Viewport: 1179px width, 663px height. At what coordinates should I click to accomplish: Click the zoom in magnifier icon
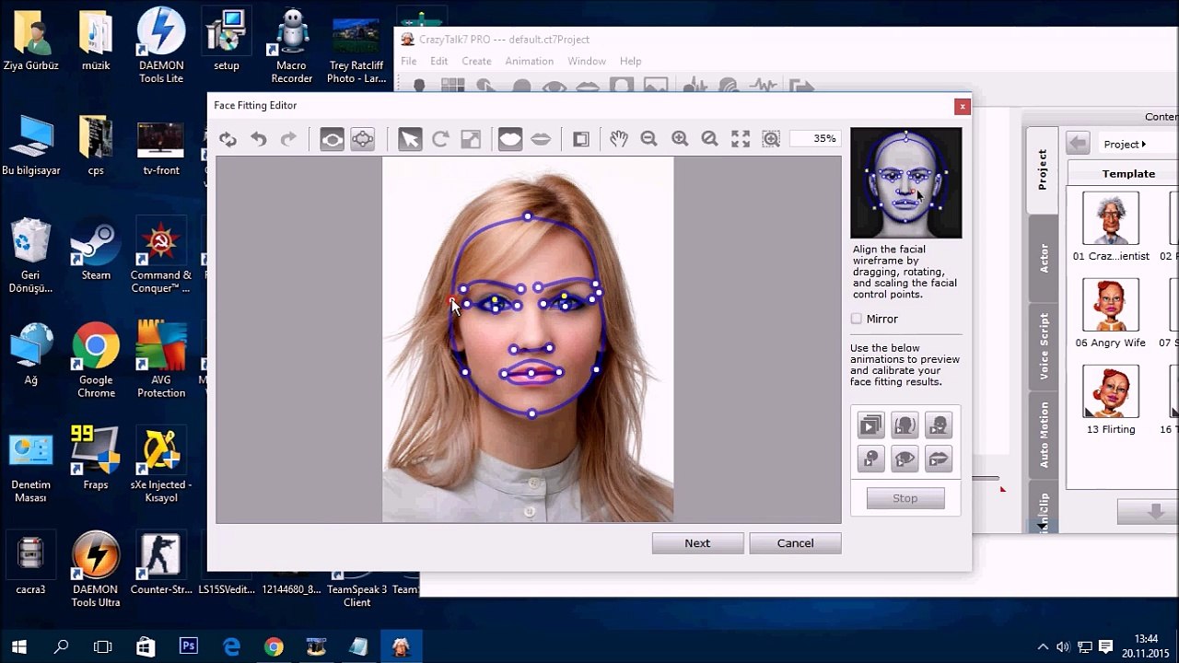click(x=680, y=139)
